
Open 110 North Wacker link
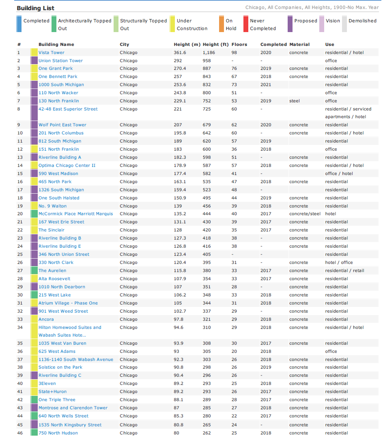(58, 93)
